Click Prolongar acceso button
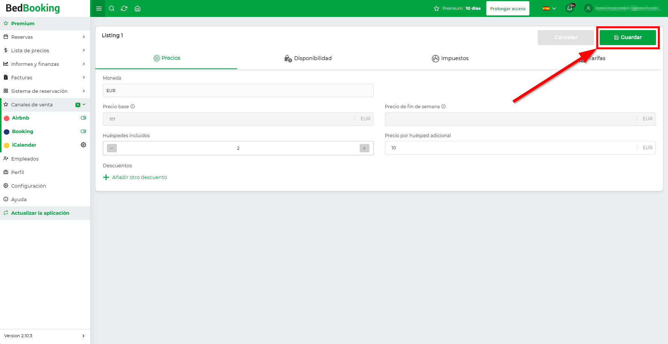The height and width of the screenshot is (344, 668). click(x=508, y=8)
